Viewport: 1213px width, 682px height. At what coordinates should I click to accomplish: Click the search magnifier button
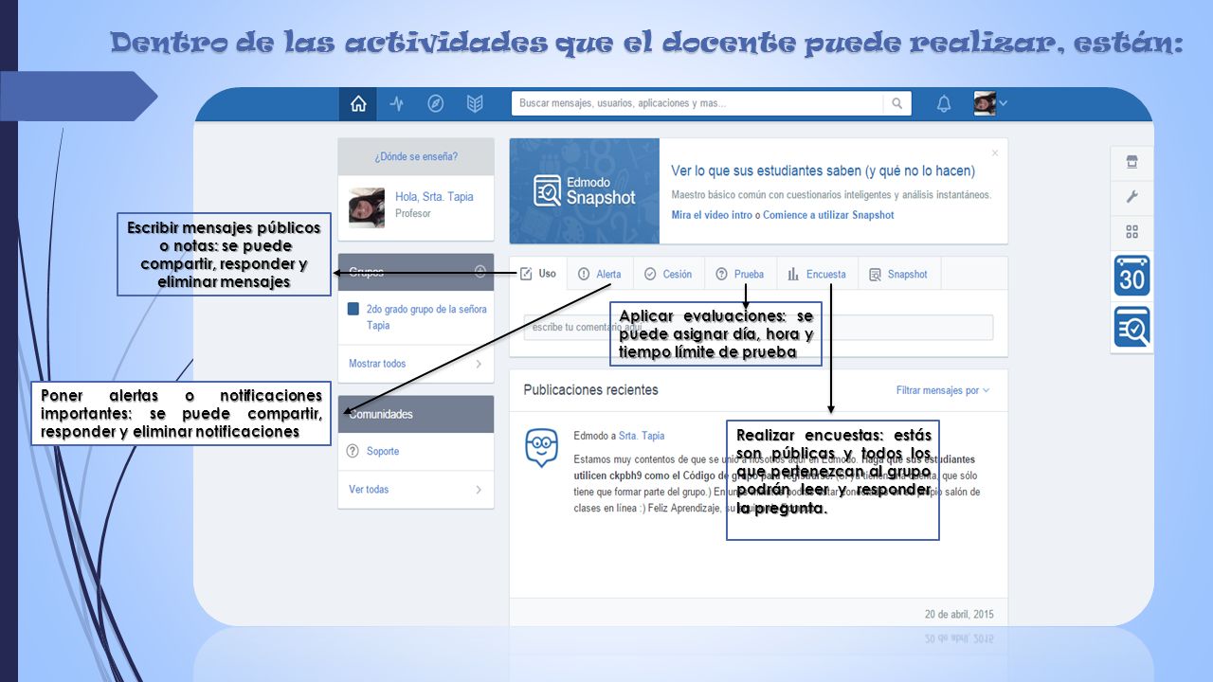896,103
